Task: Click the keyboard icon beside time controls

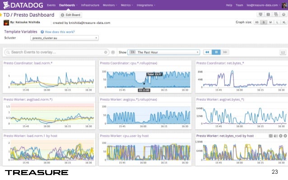Action: (x=283, y=52)
